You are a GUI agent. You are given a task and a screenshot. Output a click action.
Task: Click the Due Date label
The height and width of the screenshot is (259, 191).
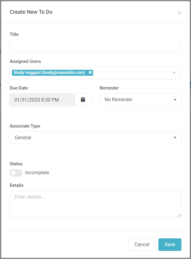coord(19,88)
